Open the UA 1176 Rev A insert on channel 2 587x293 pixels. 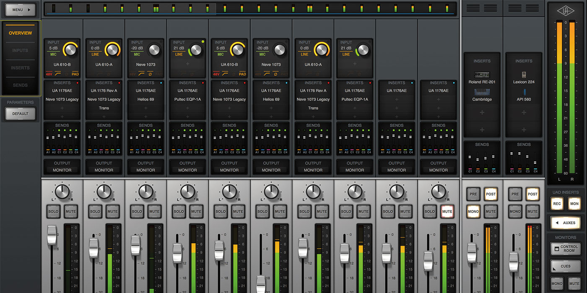point(104,91)
